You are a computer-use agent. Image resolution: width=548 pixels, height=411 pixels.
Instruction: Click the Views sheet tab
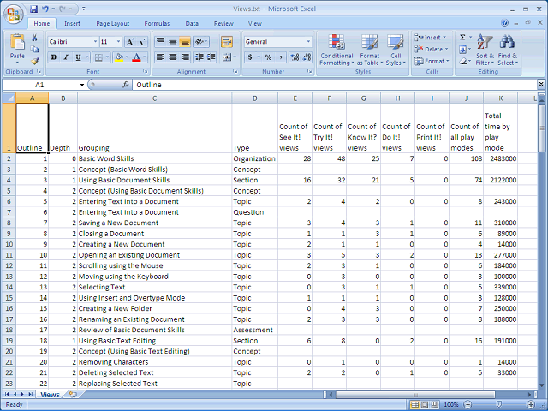point(50,395)
